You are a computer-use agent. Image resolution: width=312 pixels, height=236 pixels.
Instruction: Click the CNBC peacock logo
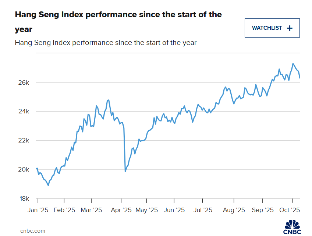pyautogui.click(x=292, y=227)
